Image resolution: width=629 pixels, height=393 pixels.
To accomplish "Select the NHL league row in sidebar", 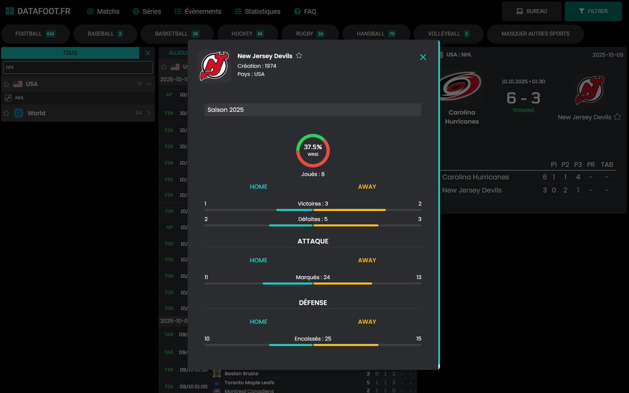I will (78, 98).
